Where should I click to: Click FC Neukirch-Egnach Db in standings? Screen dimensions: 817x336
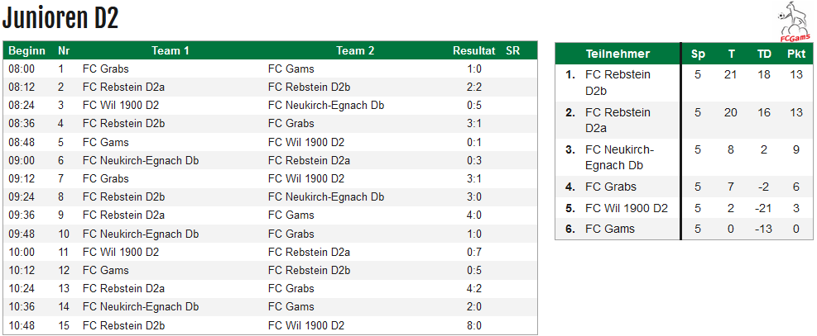pos(619,158)
